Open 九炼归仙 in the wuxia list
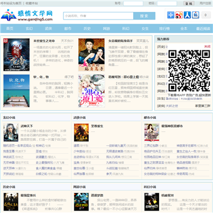This screenshot has height=213, width=213. [x=112, y=163]
